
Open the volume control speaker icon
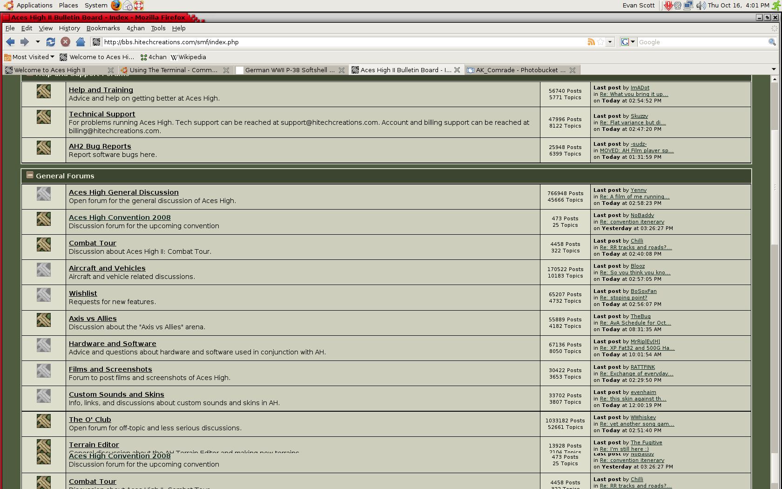pyautogui.click(x=701, y=5)
